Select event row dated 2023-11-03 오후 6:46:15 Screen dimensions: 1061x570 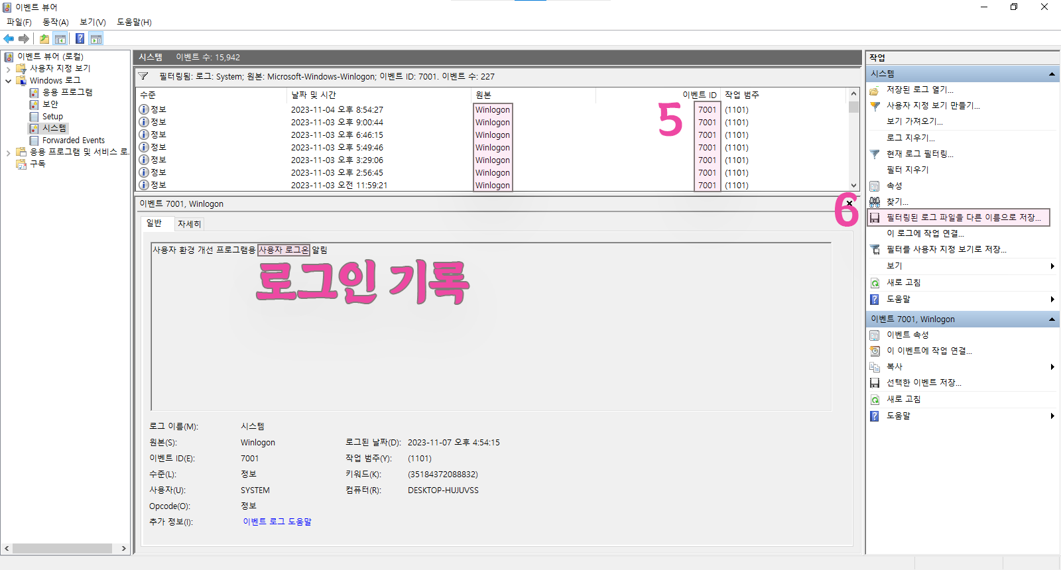pyautogui.click(x=491, y=135)
